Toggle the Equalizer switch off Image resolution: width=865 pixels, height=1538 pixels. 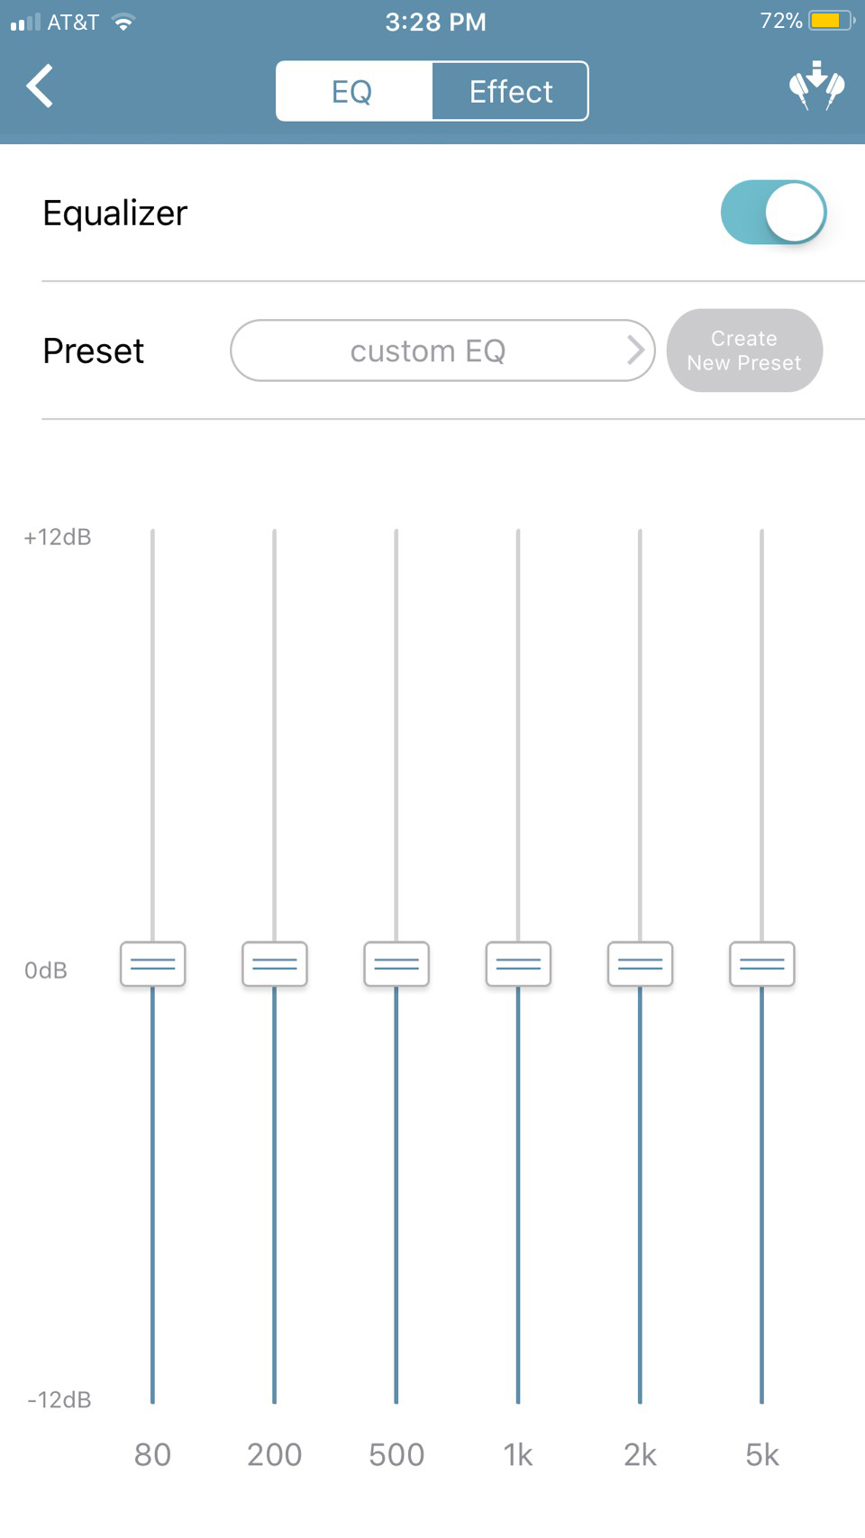coord(773,213)
